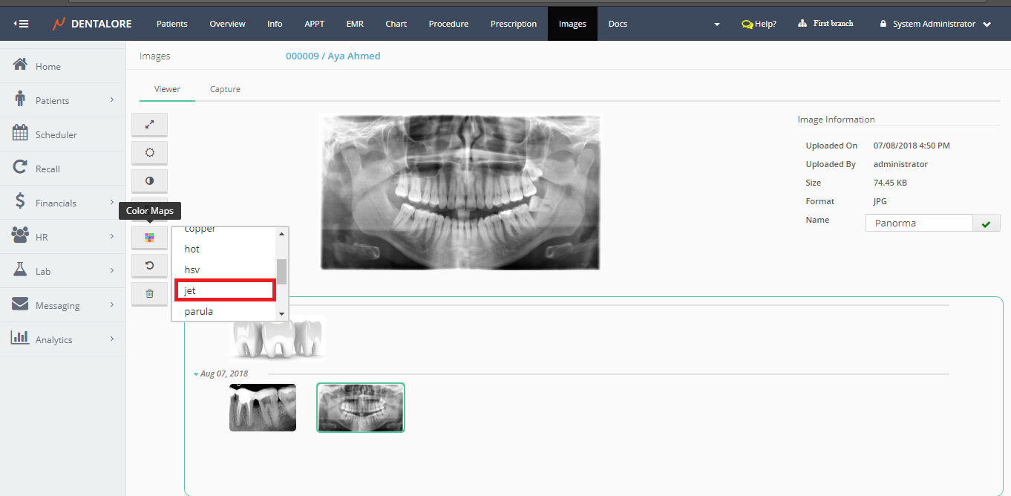Open the Color Maps palette tool
The image size is (1011, 496).
click(x=149, y=238)
